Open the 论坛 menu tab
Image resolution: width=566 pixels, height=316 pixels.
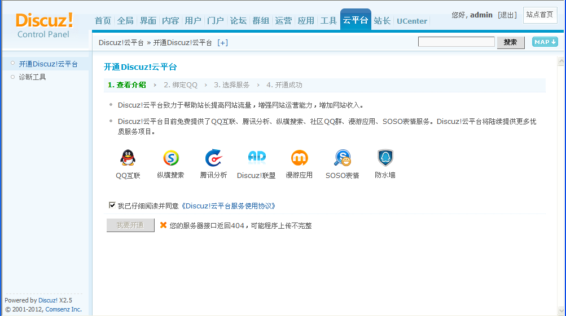click(x=238, y=21)
